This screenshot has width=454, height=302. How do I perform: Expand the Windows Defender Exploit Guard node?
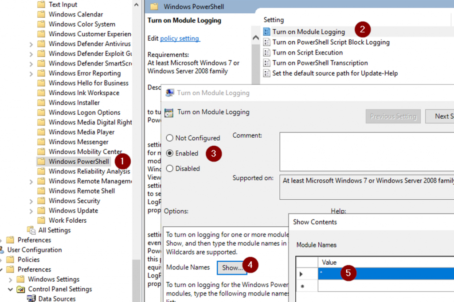[x=31, y=54]
